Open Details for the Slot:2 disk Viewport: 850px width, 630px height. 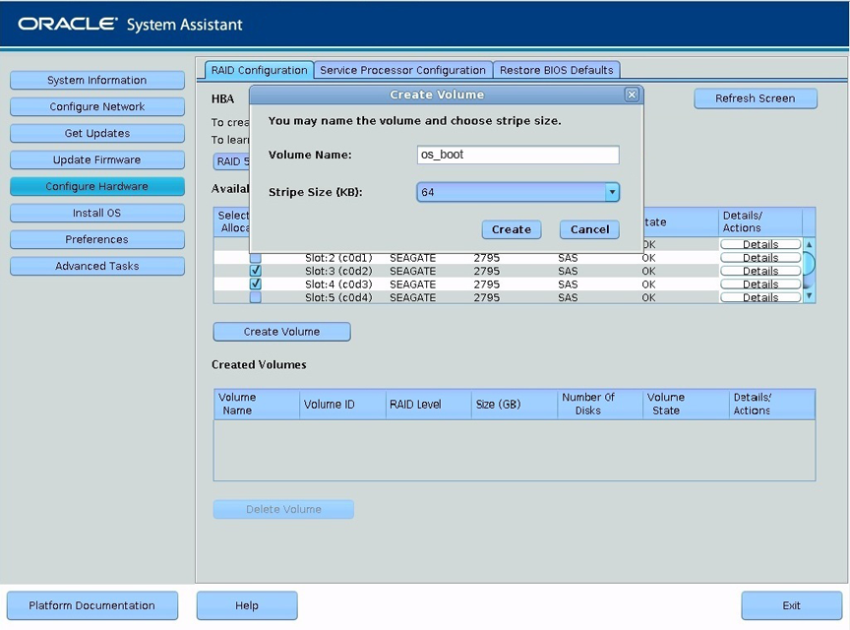(x=760, y=258)
